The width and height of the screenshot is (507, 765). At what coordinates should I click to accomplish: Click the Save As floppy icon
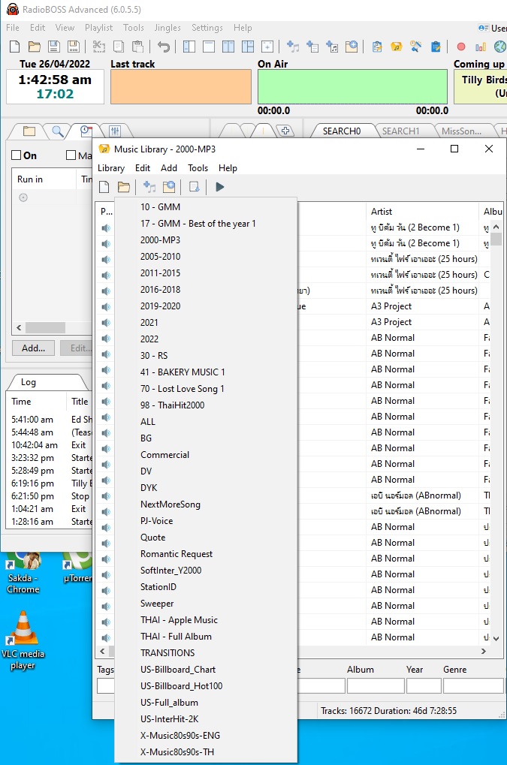point(73,47)
